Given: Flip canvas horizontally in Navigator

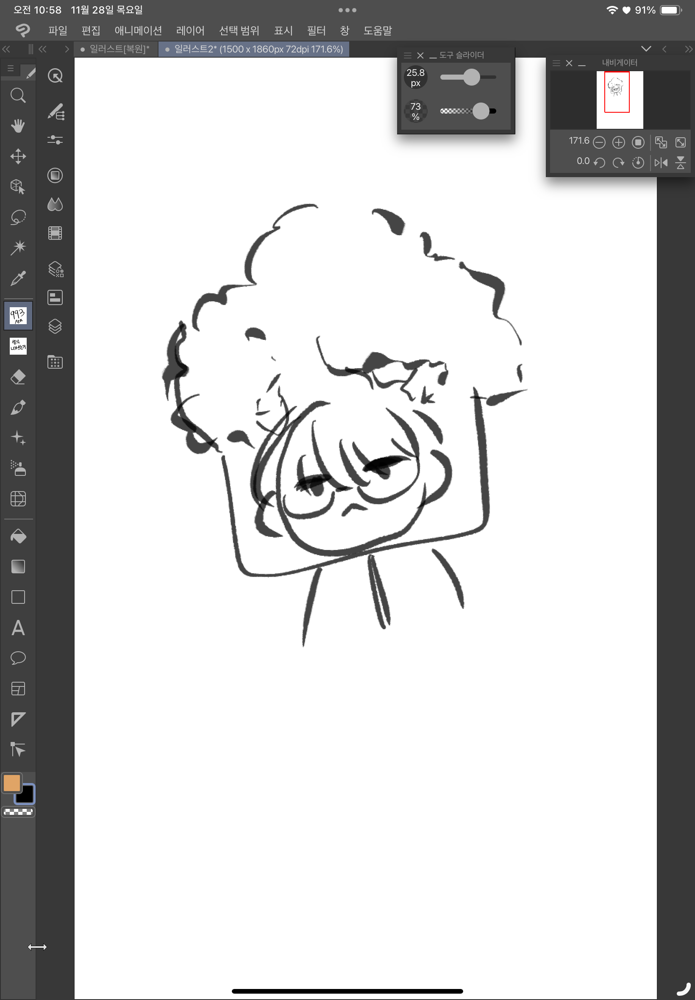Looking at the screenshot, I should 661,162.
